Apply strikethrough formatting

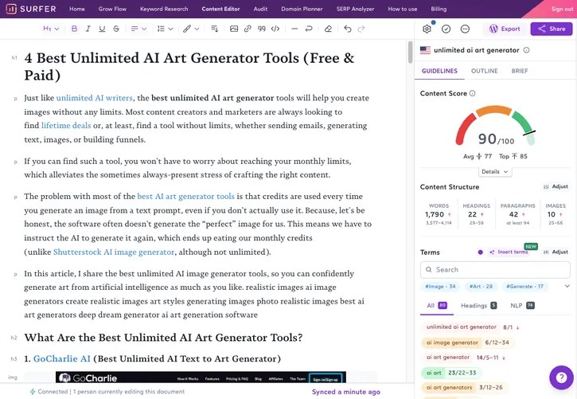click(x=116, y=29)
